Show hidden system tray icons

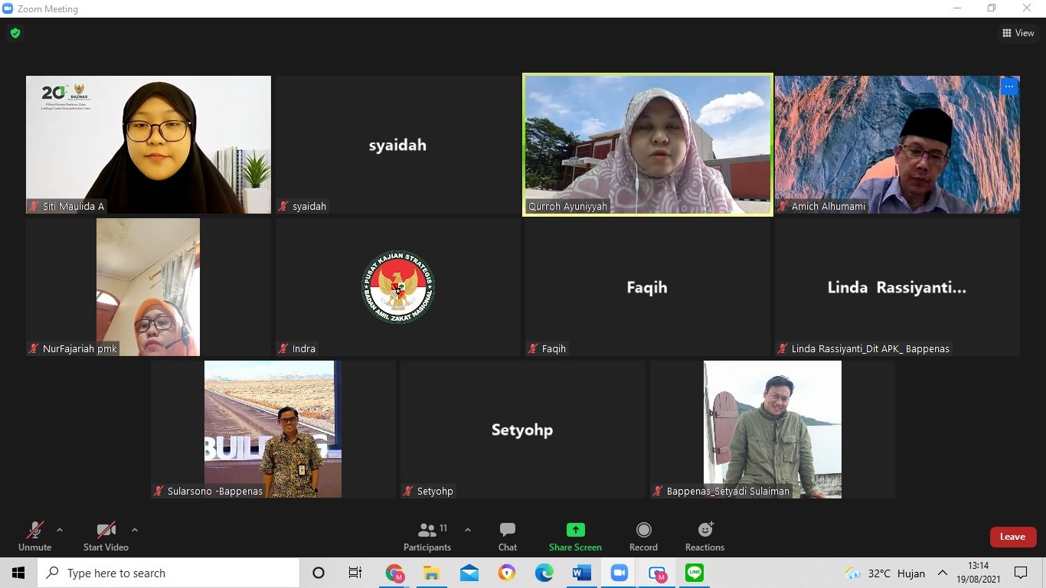click(943, 573)
